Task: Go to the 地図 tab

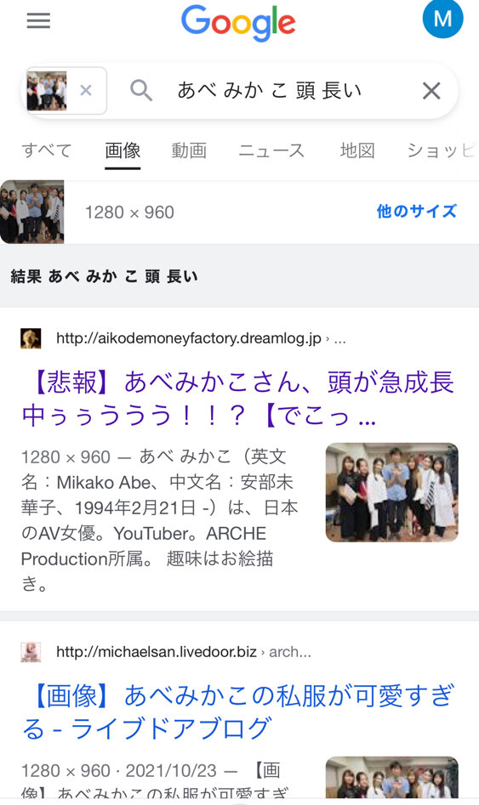Action: pyautogui.click(x=357, y=150)
